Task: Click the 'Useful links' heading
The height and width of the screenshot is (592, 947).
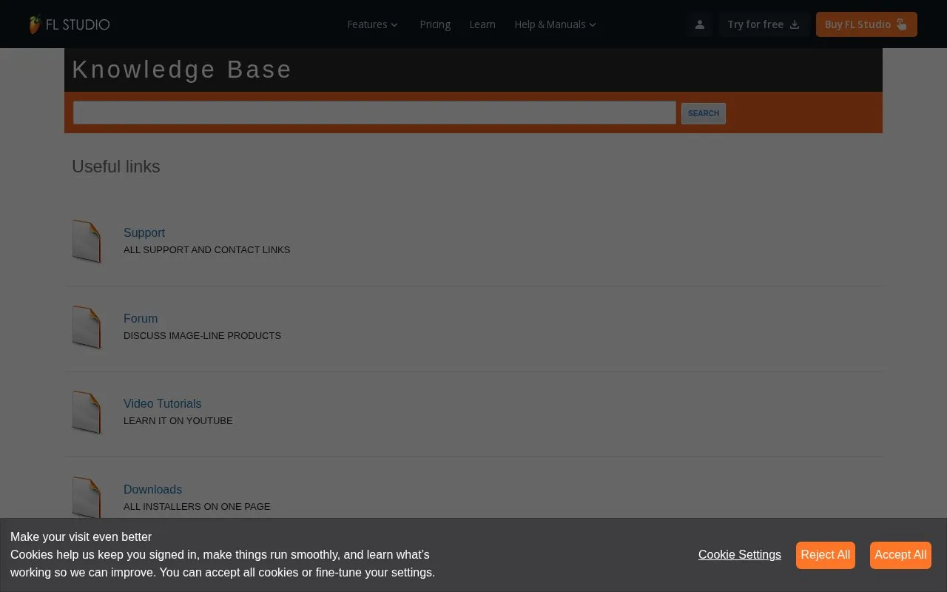Action: click(x=116, y=166)
